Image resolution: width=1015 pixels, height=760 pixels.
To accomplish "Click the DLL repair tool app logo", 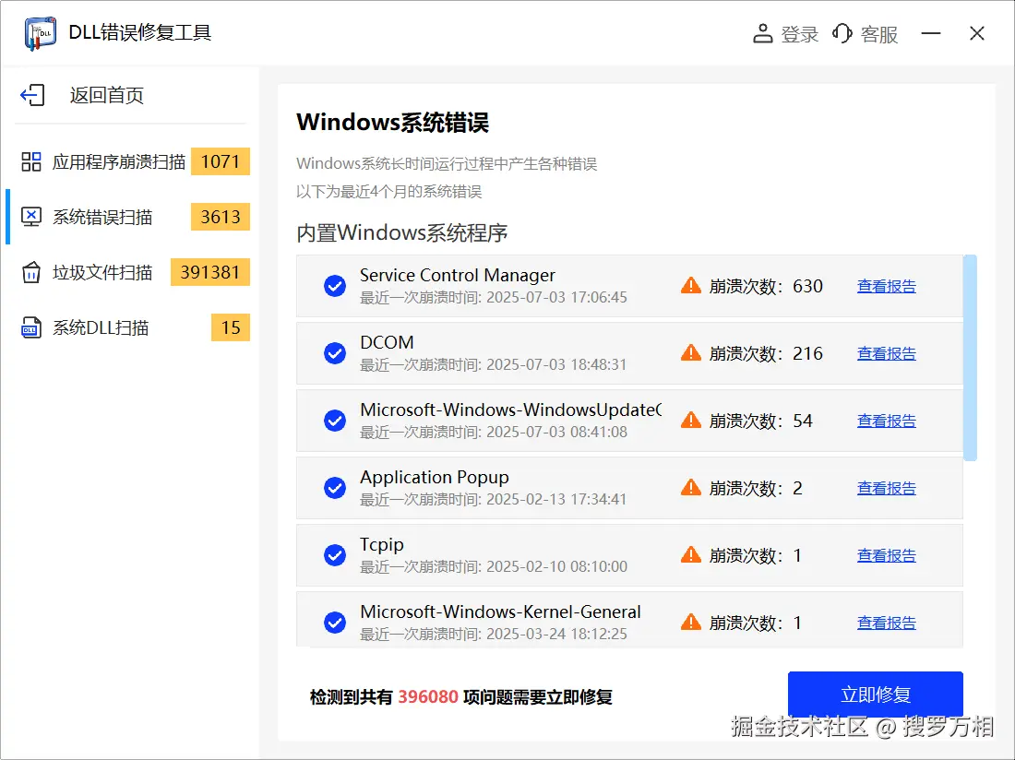I will (40, 33).
